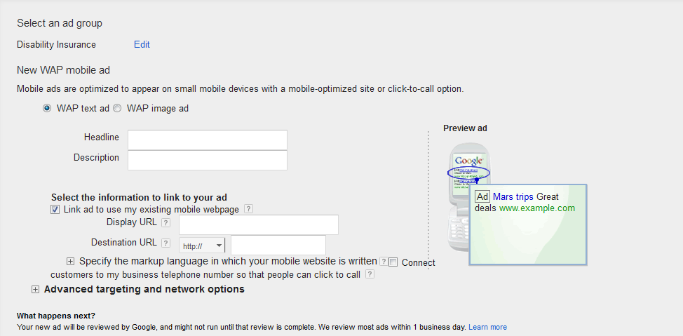The width and height of the screenshot is (683, 336).
Task: Select the WAP image ad option
Action: (x=117, y=109)
